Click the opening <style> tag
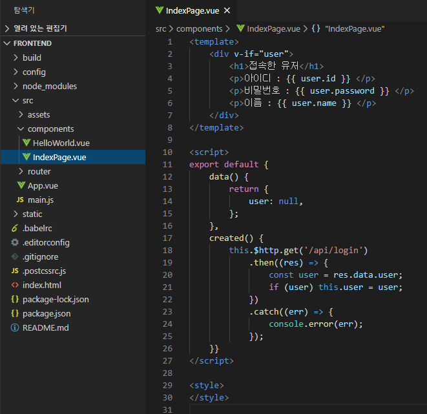427x414 pixels. point(207,385)
